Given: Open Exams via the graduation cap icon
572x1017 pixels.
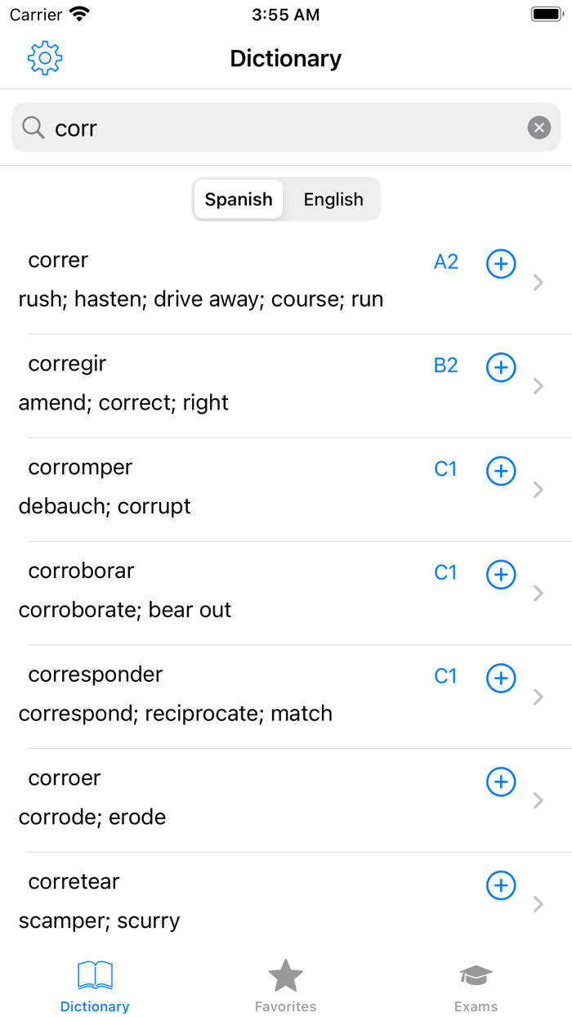Looking at the screenshot, I should tap(476, 974).
